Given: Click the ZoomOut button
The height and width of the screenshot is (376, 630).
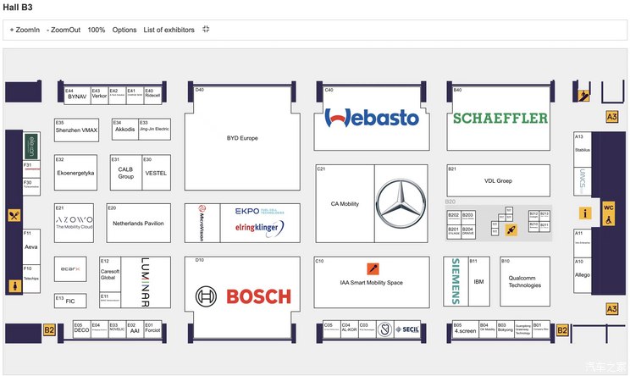Looking at the screenshot, I should click(64, 30).
